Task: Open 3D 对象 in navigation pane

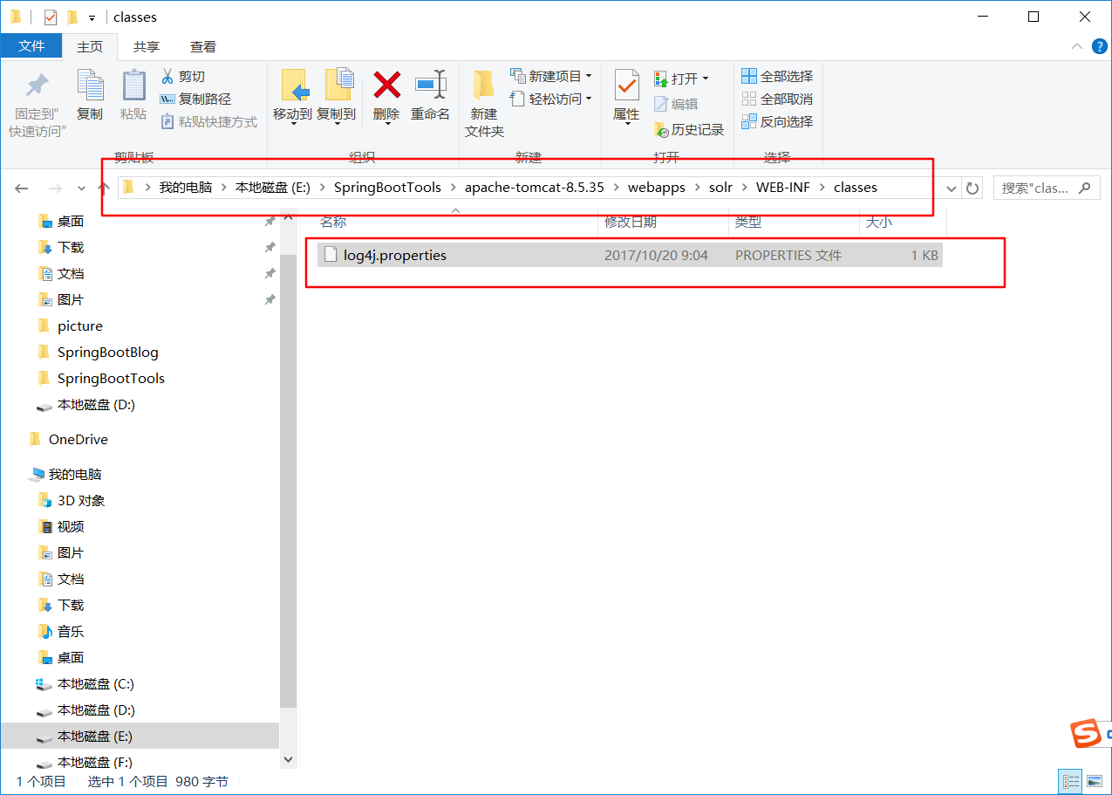Action: [x=81, y=501]
